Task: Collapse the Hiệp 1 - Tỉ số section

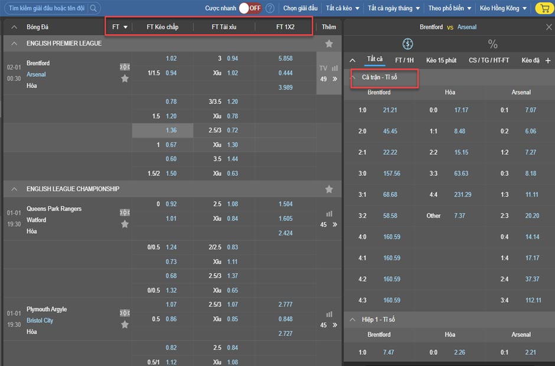Action: (x=352, y=319)
